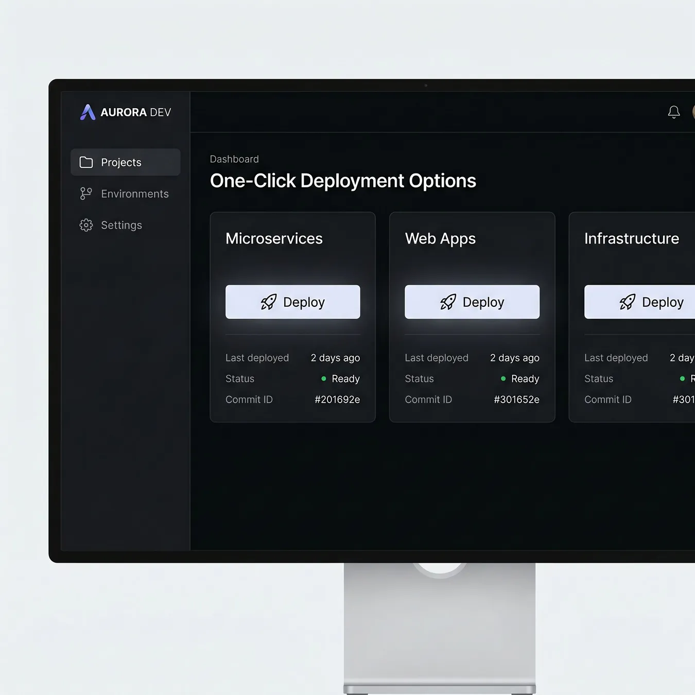Click Web Apps Ready status
Image resolution: width=695 pixels, height=695 pixels.
point(520,379)
